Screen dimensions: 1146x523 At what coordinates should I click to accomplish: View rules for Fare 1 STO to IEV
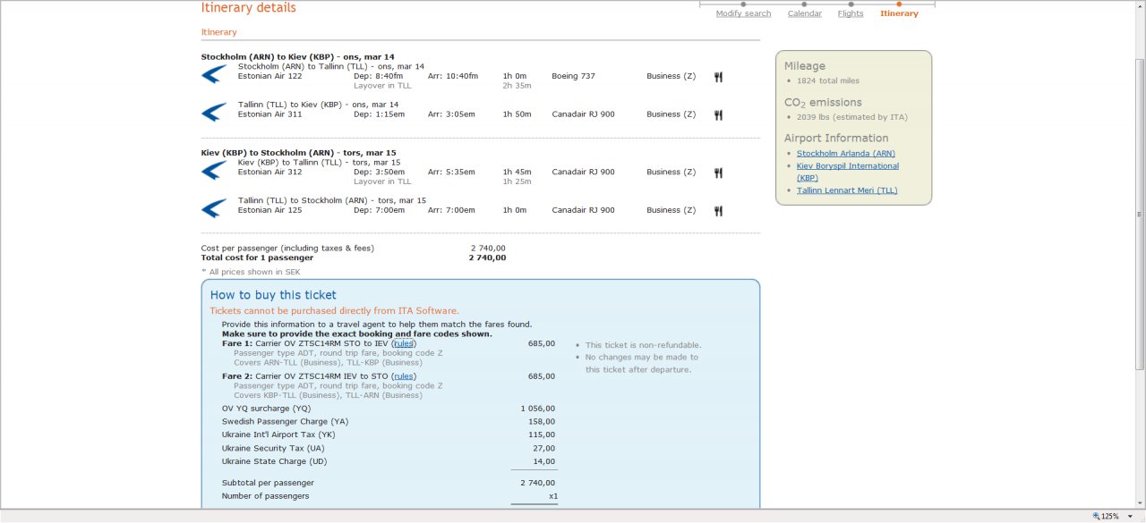(404, 343)
